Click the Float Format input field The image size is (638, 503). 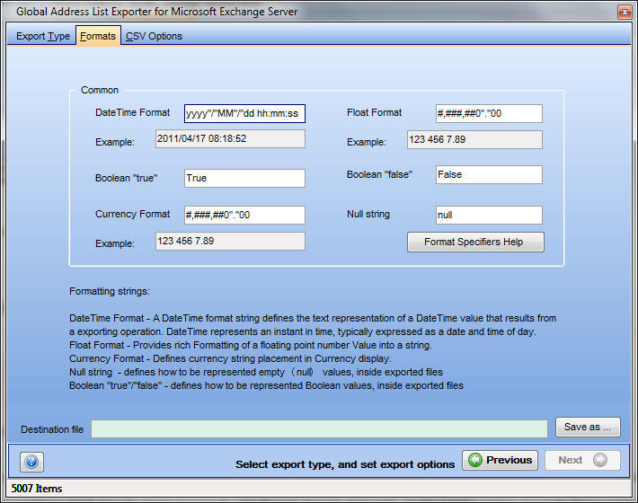[489, 113]
